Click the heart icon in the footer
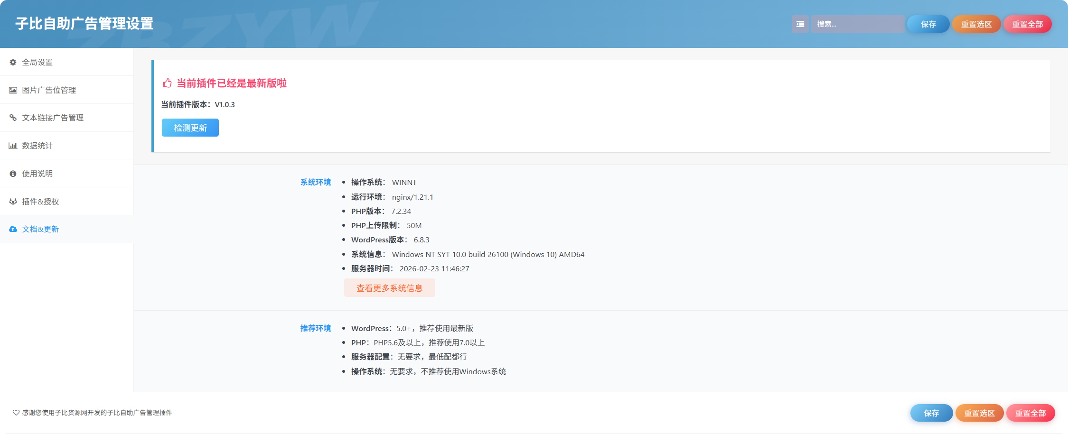This screenshot has height=434, width=1068. pyautogui.click(x=16, y=413)
